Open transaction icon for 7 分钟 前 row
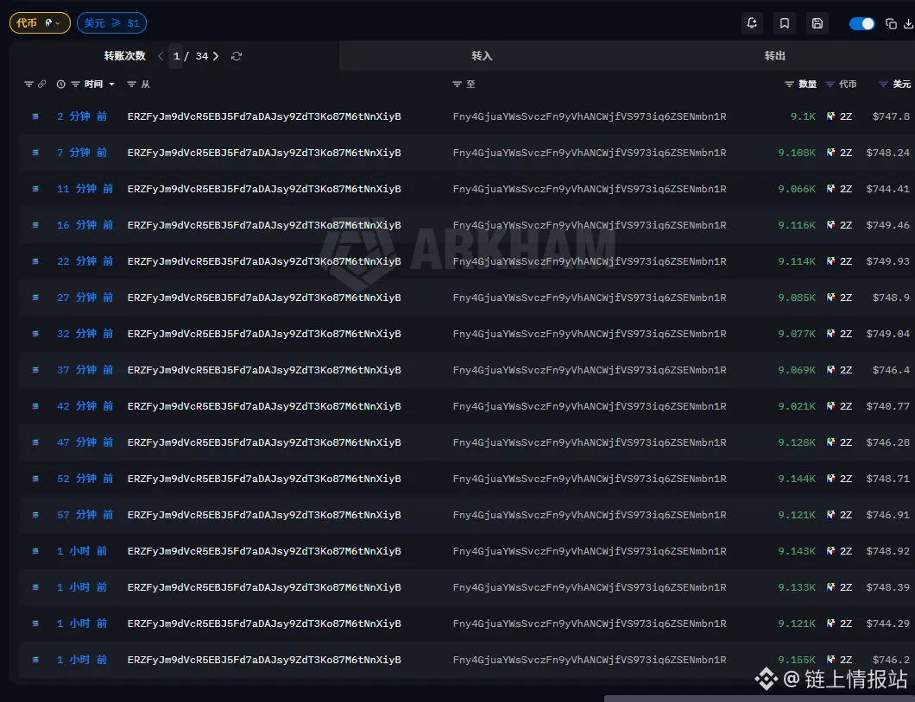Screen dimensions: 915x702 click(x=35, y=153)
